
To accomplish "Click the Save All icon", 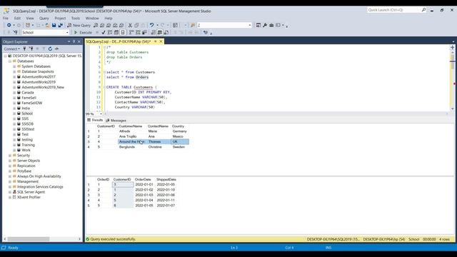I will [60, 26].
